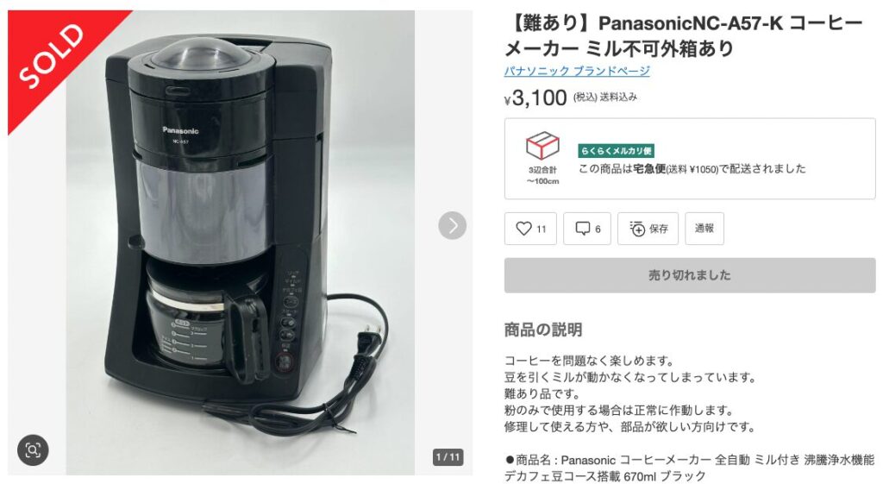Click the product title heading

tap(684, 36)
